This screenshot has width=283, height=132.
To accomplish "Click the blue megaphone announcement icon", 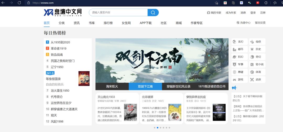I will tap(234, 88).
